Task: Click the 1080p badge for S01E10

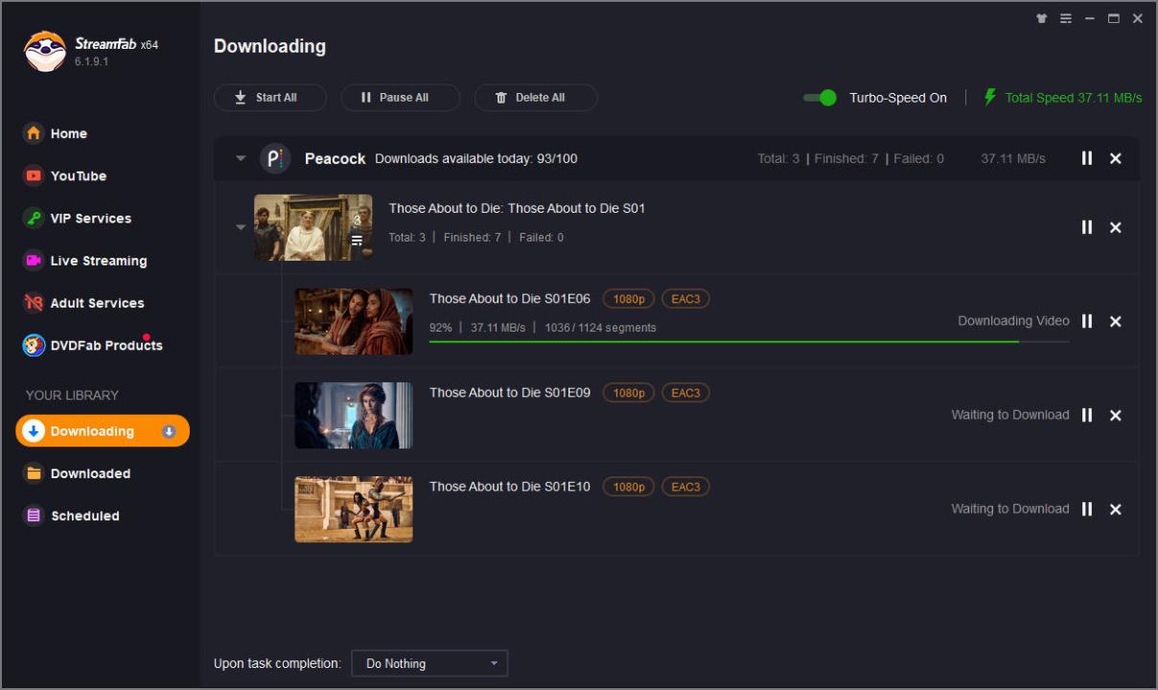Action: (629, 487)
